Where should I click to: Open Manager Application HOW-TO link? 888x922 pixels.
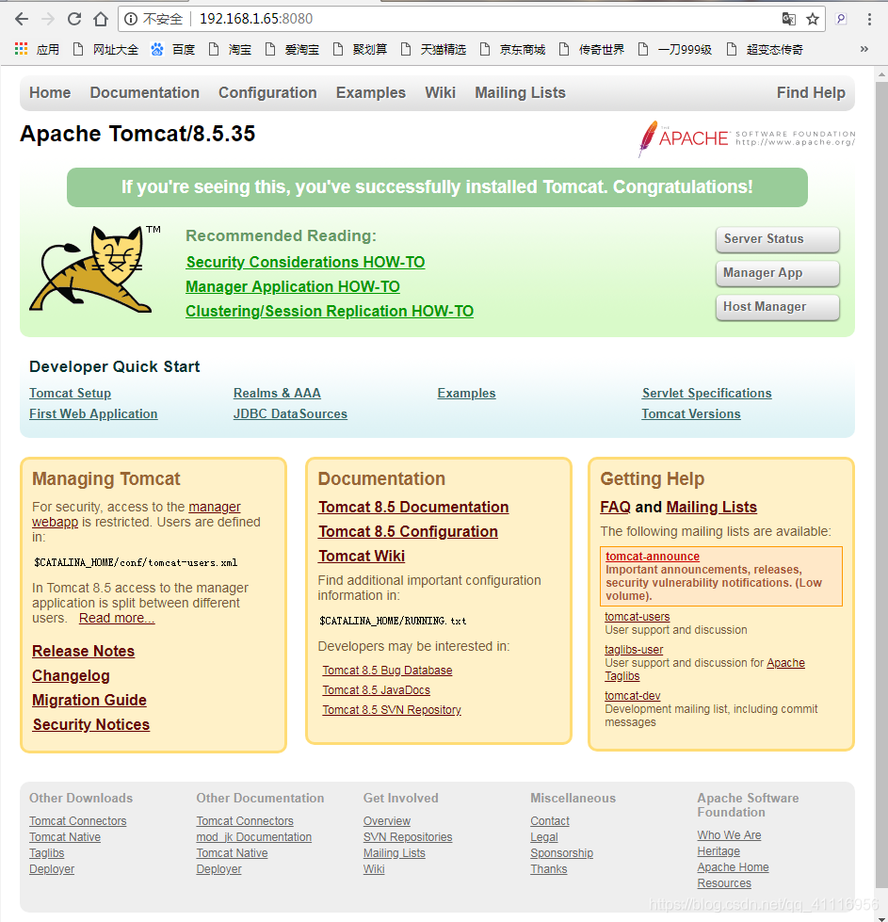pyautogui.click(x=293, y=287)
